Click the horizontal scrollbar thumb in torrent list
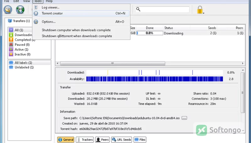 pyautogui.click(x=113, y=63)
